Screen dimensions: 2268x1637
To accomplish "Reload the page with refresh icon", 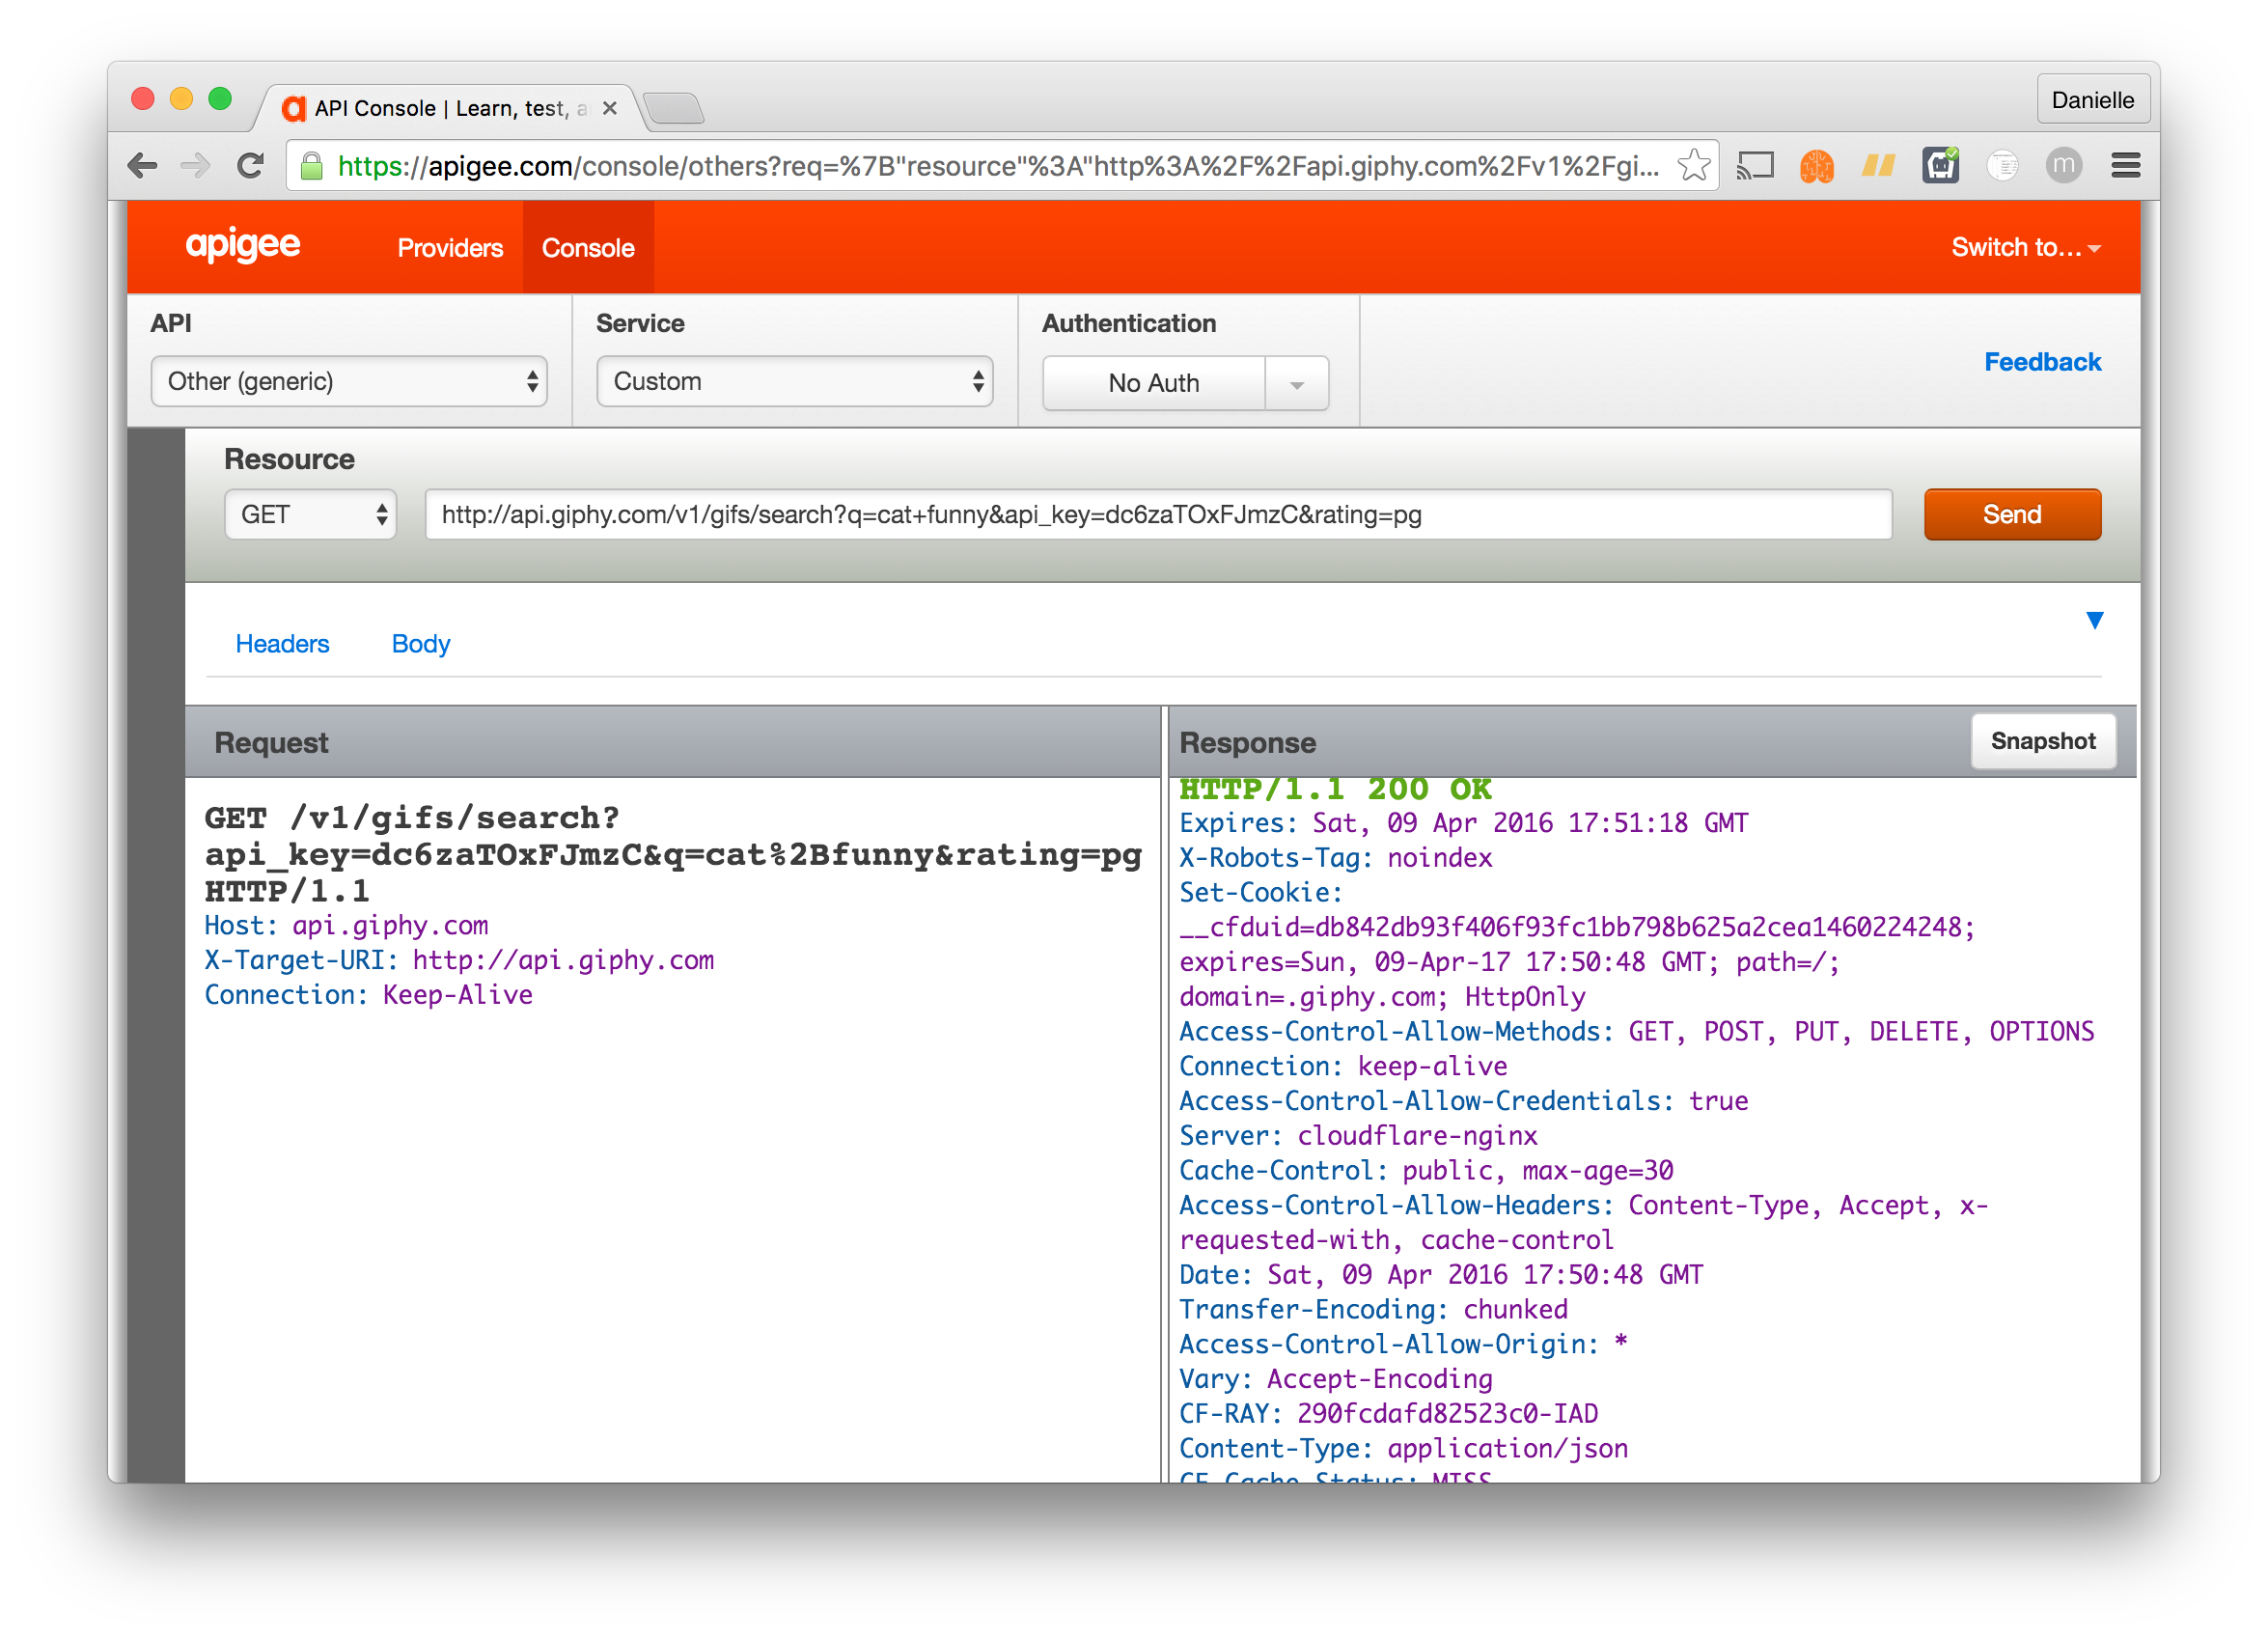I will tap(250, 165).
